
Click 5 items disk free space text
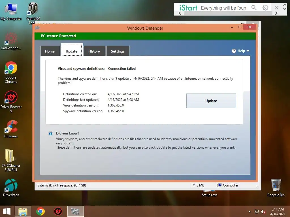pos(62,185)
